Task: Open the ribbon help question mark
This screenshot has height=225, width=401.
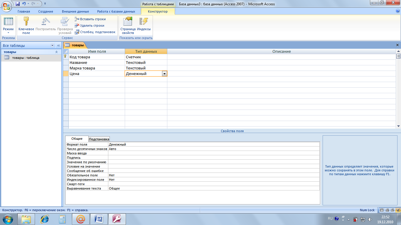Action: pyautogui.click(x=398, y=11)
